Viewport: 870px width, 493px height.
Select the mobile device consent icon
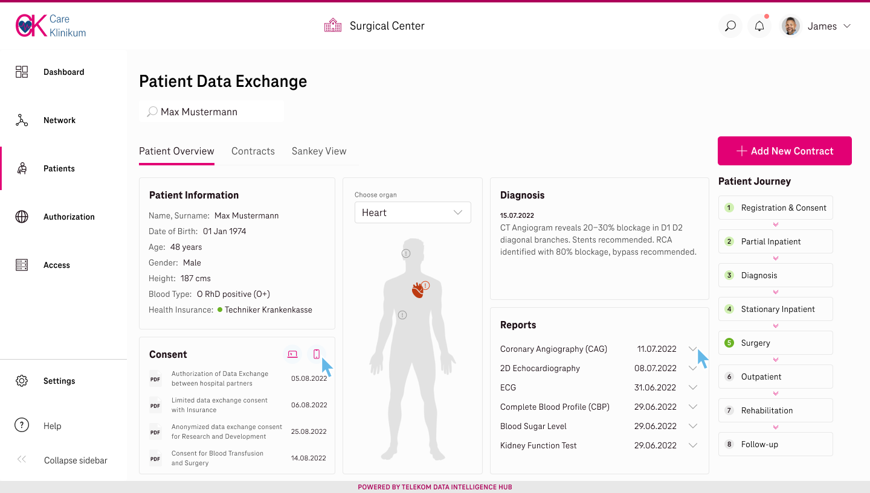pyautogui.click(x=317, y=354)
